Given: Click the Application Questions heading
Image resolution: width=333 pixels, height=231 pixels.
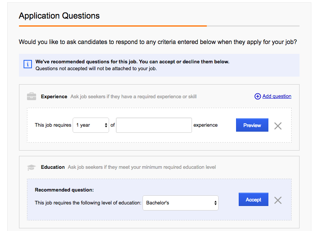Looking at the screenshot, I should tap(59, 16).
